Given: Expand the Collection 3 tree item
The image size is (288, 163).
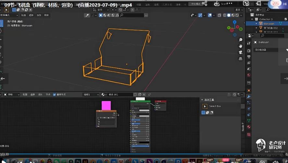Looking at the screenshot, I should (x=253, y=19).
